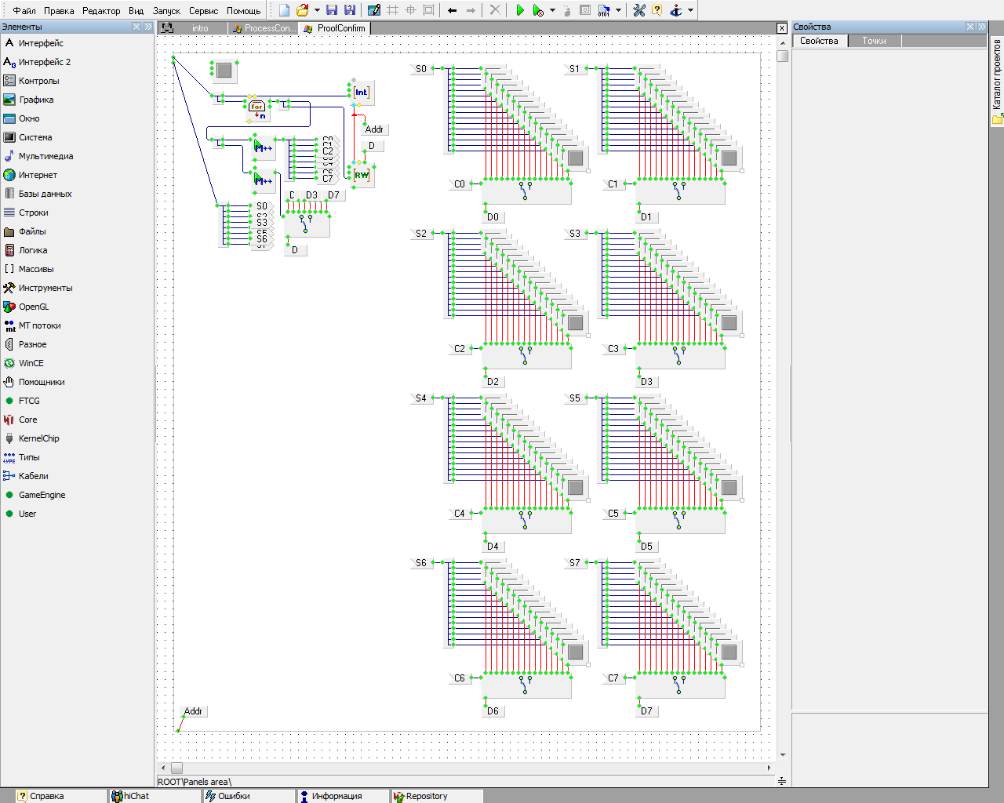Expand the dropdown arrow beside Open folder
The height and width of the screenshot is (803, 1004).
tap(317, 10)
